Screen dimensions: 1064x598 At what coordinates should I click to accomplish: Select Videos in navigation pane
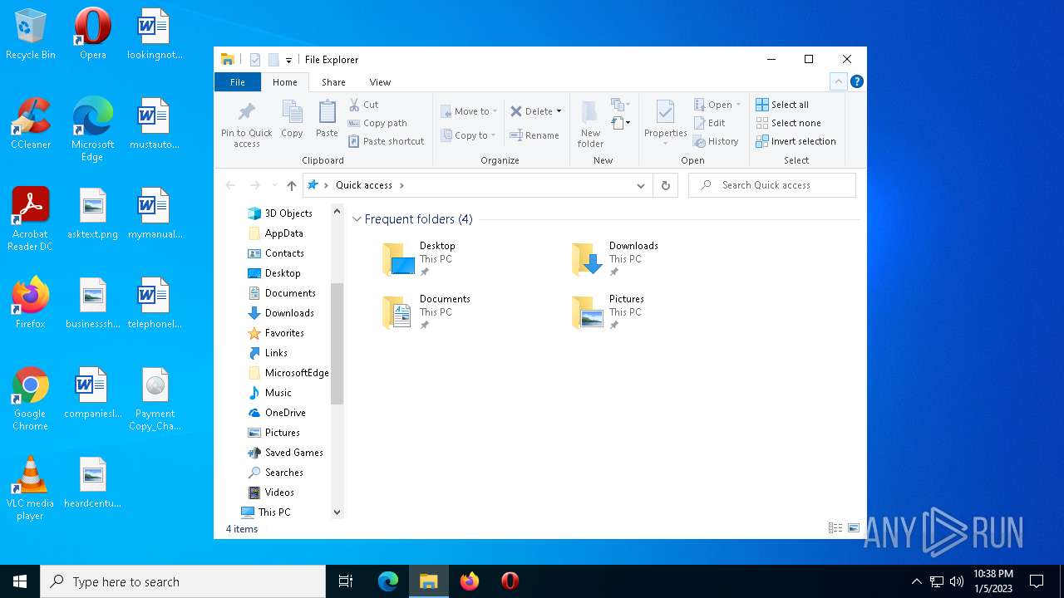[271, 493]
